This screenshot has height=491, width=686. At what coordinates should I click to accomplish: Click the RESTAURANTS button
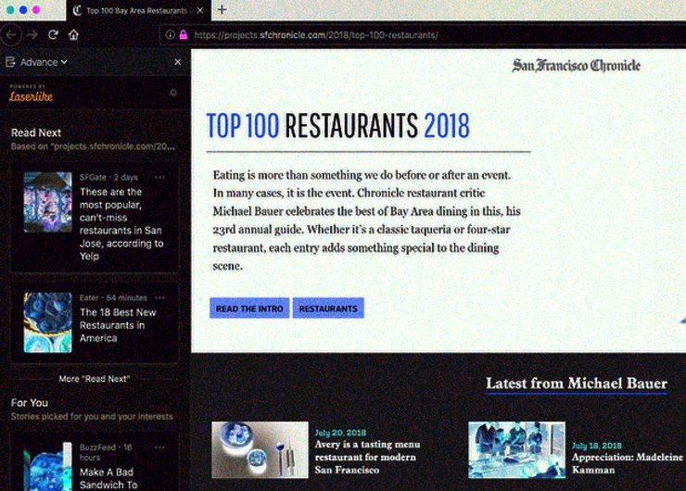[x=328, y=308]
